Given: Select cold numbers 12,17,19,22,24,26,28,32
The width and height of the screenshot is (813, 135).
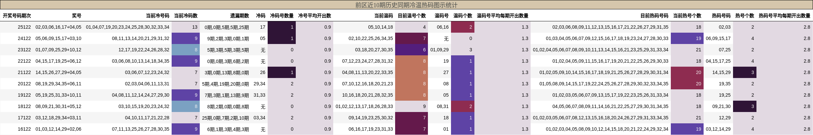Looking at the screenshot, I should pyautogui.click(x=144, y=50).
